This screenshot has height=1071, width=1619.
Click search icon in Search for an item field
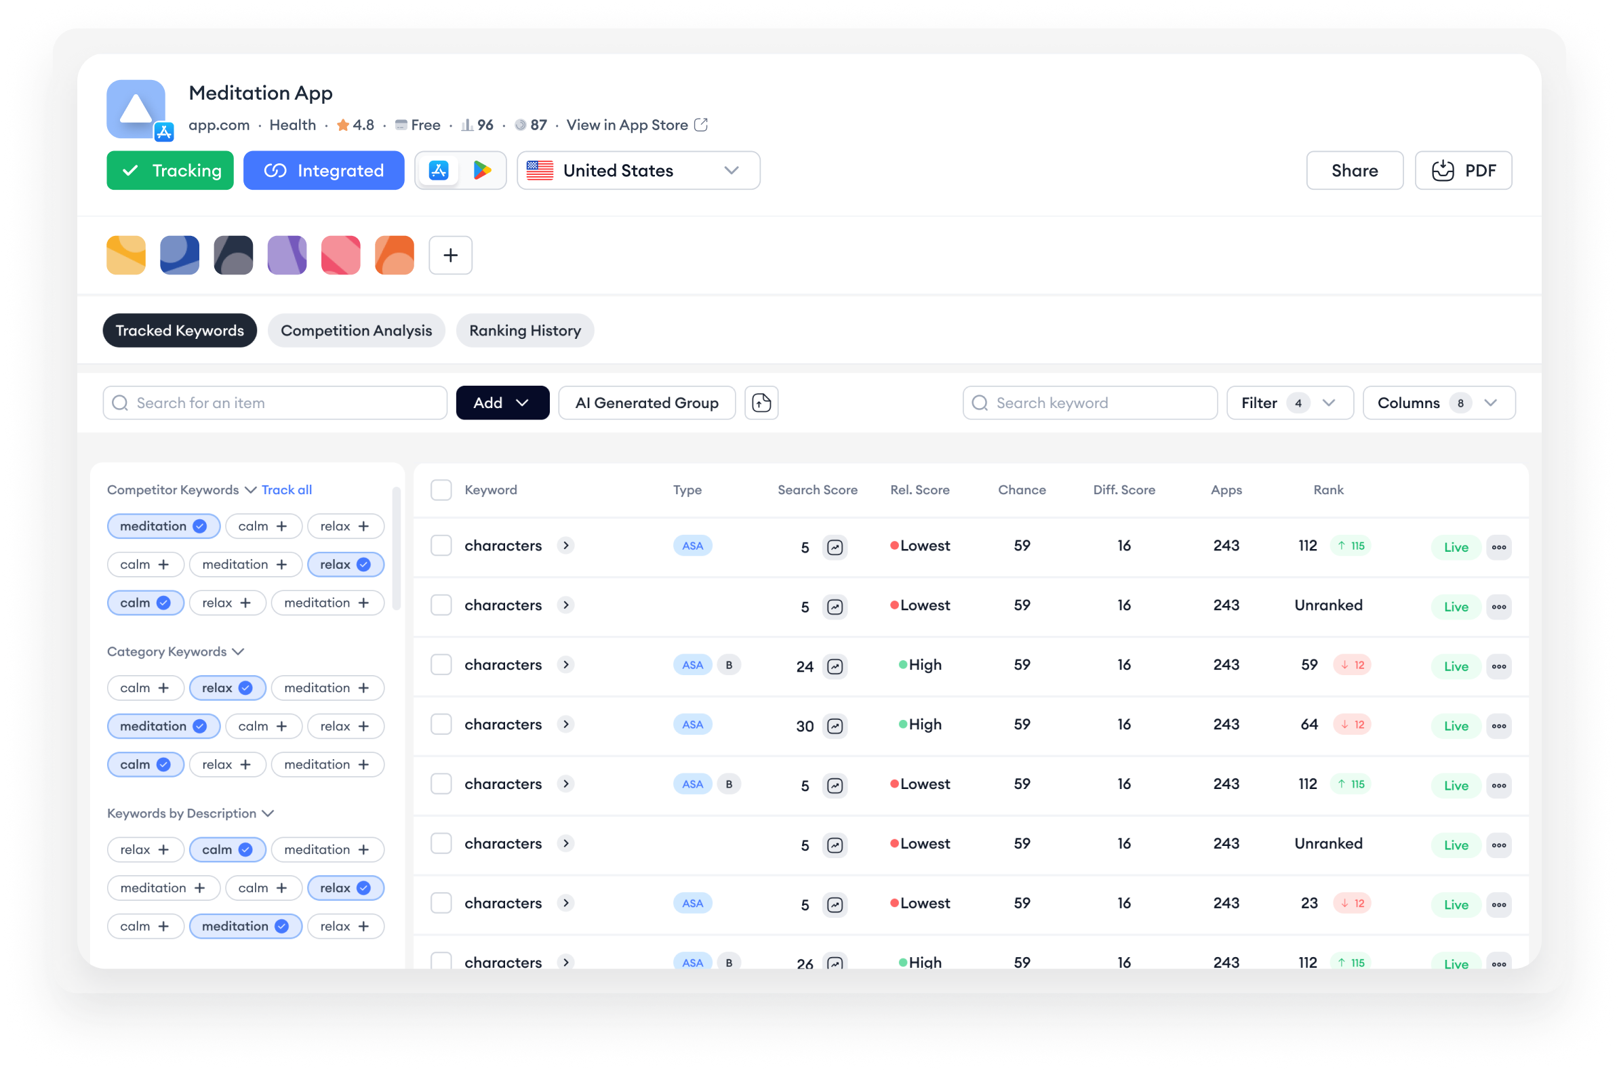click(120, 403)
